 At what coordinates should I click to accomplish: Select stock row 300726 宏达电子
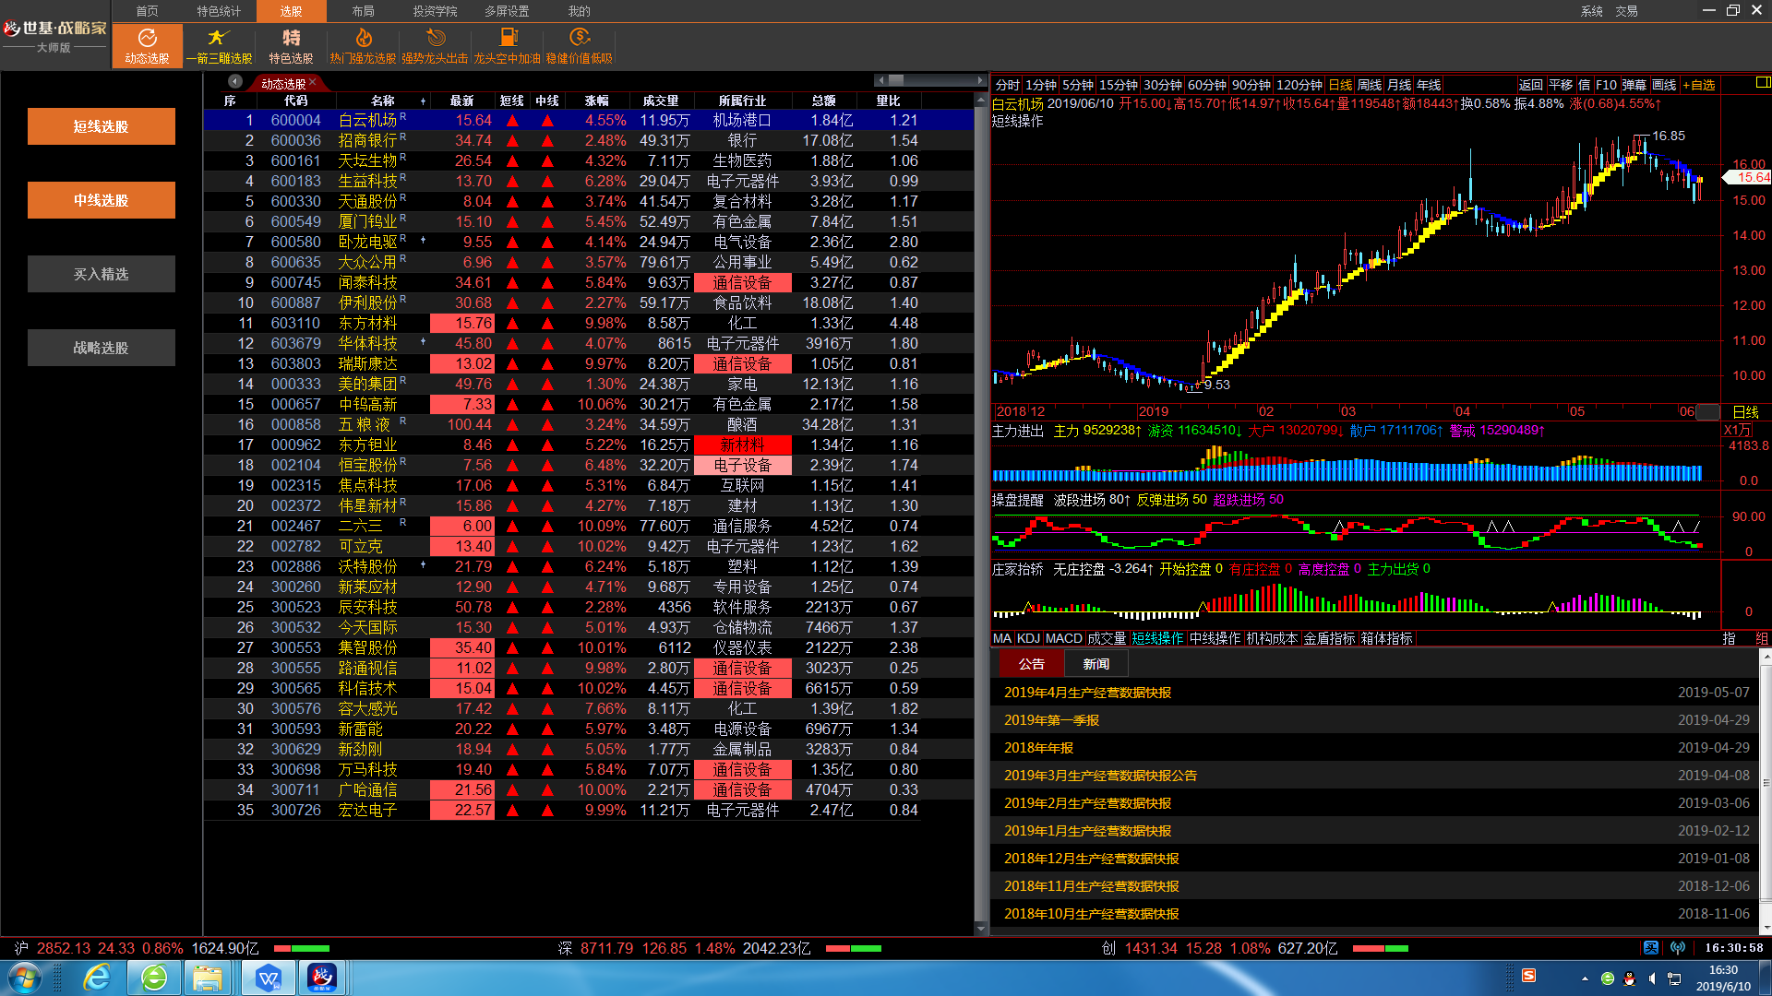[589, 811]
